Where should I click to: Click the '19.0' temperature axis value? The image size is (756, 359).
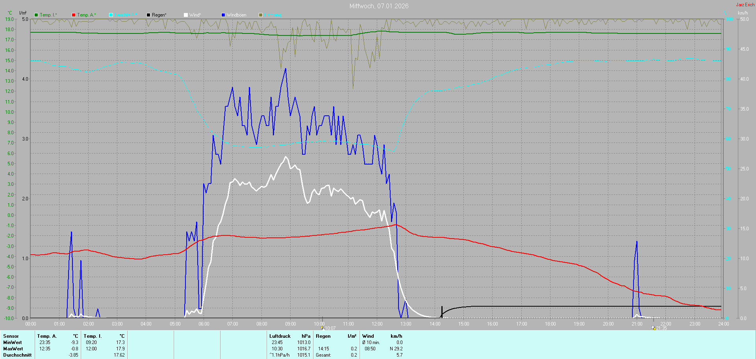click(x=9, y=19)
